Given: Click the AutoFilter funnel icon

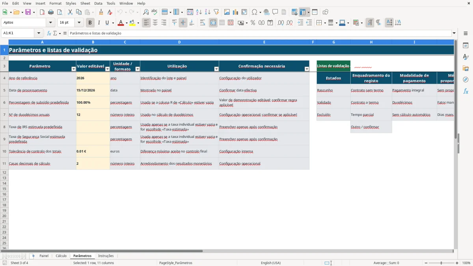Looking at the screenshot, I should coord(216,12).
